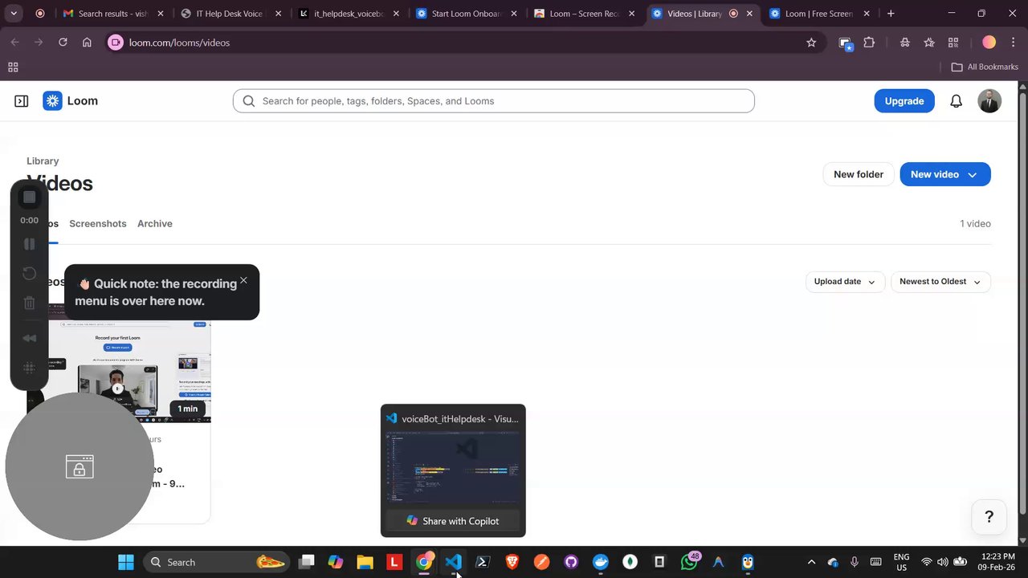Reload the current page
The width and height of the screenshot is (1028, 578).
[x=63, y=43]
